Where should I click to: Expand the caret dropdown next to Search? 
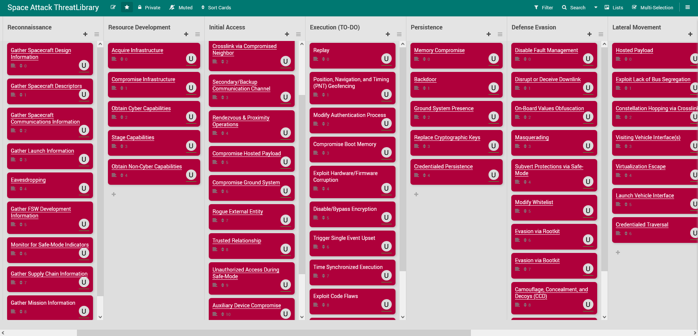(596, 7)
